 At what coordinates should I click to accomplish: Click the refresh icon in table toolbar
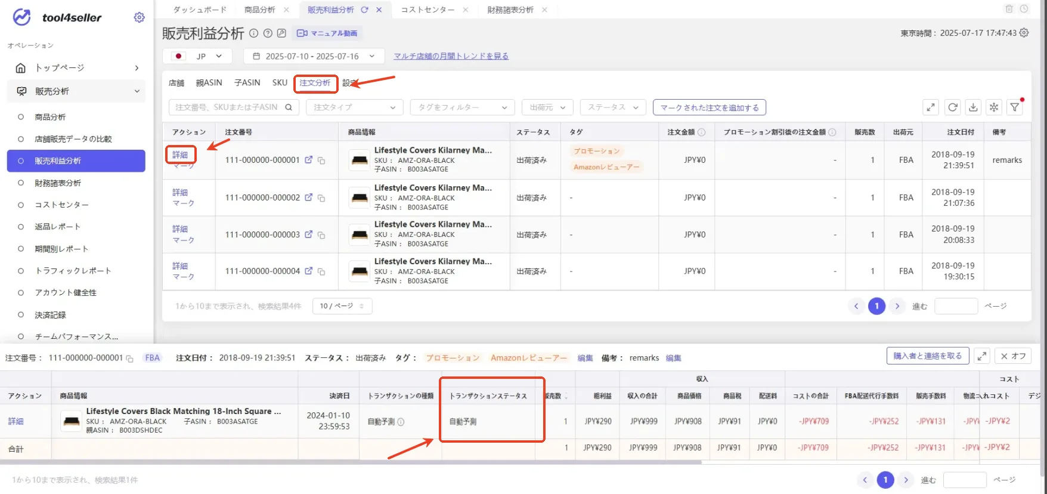pyautogui.click(x=953, y=107)
